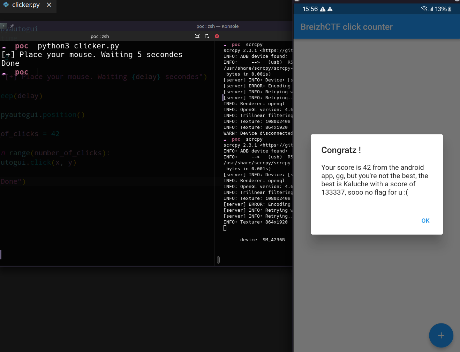
Task: Click the right terminal pane cursor
Action: point(225,228)
